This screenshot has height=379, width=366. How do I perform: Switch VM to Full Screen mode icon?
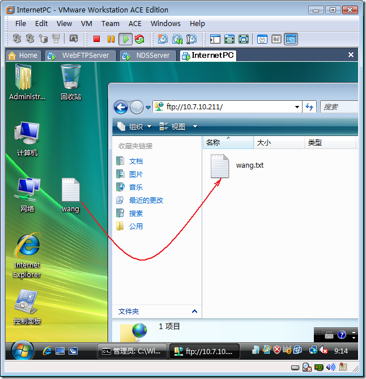pos(244,39)
